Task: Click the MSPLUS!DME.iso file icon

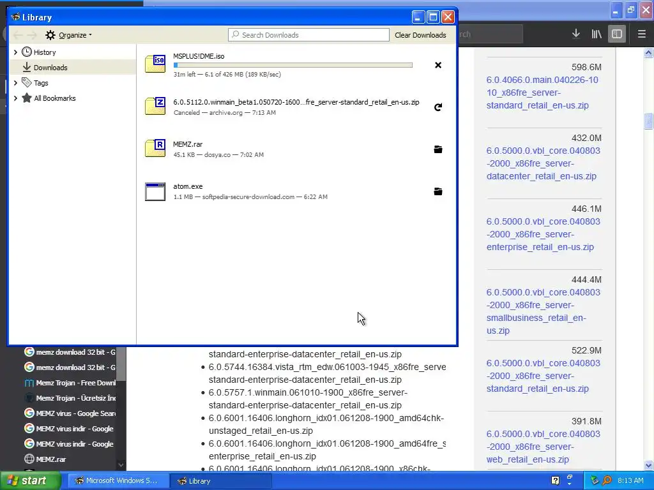Action: point(155,64)
